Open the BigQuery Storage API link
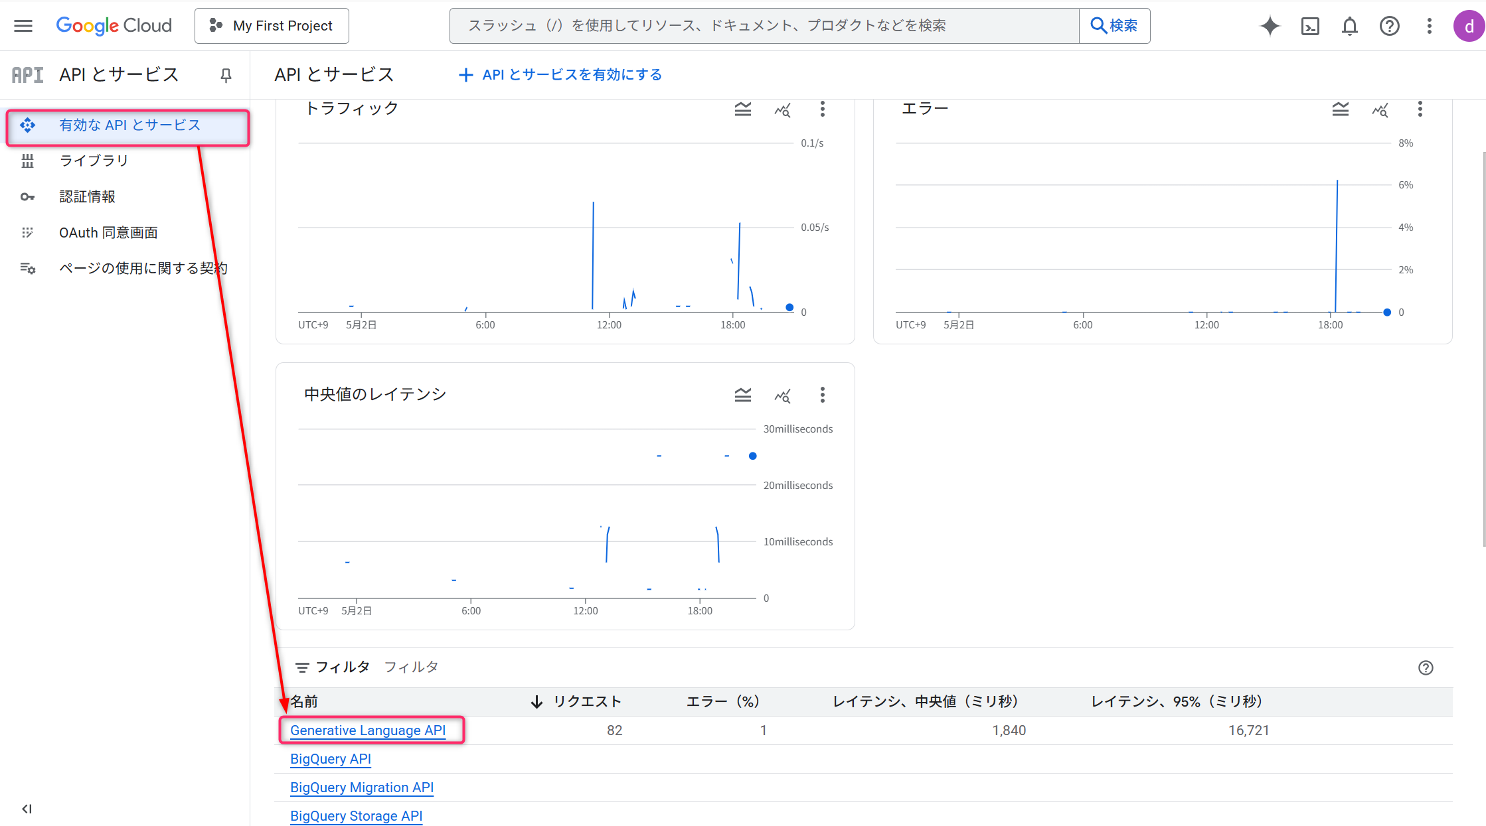 (x=357, y=816)
